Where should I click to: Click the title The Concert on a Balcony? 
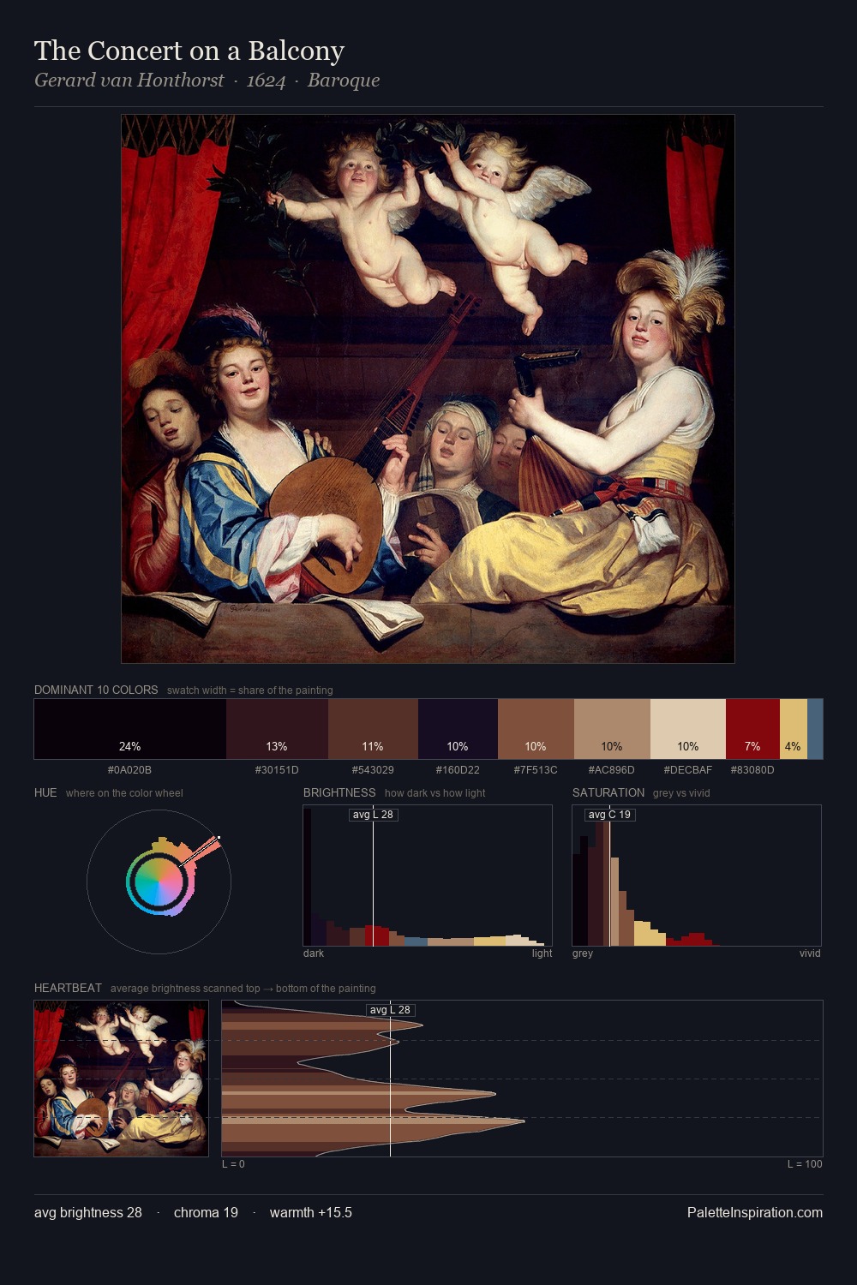189,51
